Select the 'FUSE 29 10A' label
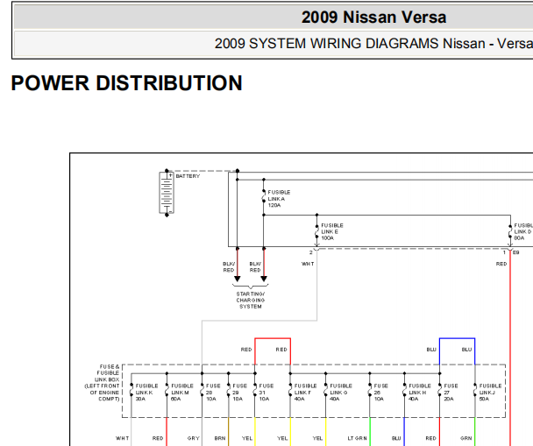The width and height of the screenshot is (533, 446). point(239,393)
